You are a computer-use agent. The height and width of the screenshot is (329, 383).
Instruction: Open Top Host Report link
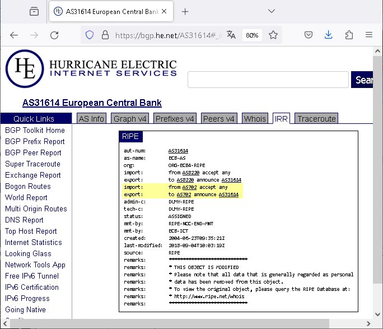31,231
